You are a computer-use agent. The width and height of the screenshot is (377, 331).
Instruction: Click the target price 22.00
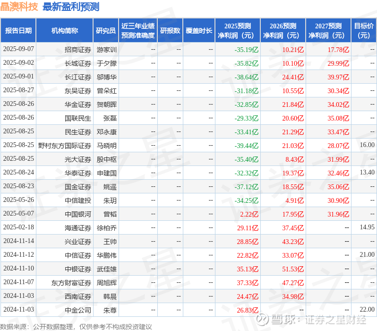(x=367, y=310)
